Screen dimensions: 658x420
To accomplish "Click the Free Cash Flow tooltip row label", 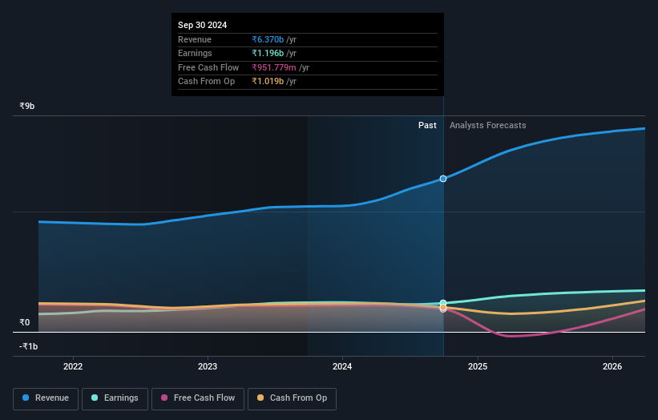I will [208, 67].
